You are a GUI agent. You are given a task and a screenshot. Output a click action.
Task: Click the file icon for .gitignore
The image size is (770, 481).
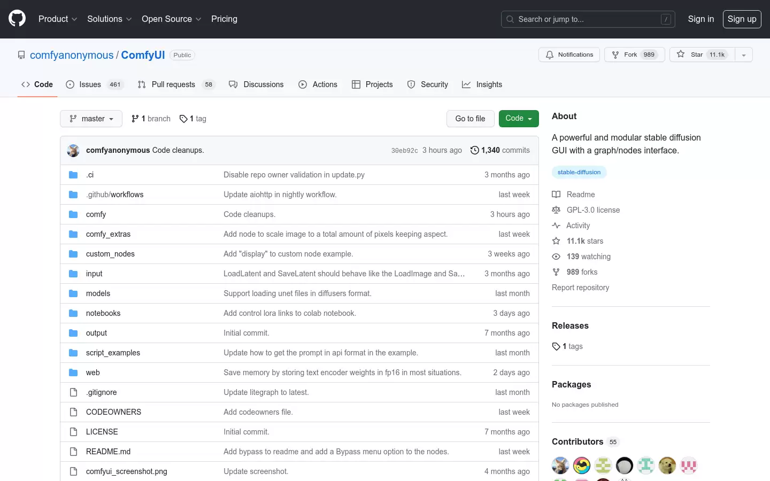pos(73,392)
